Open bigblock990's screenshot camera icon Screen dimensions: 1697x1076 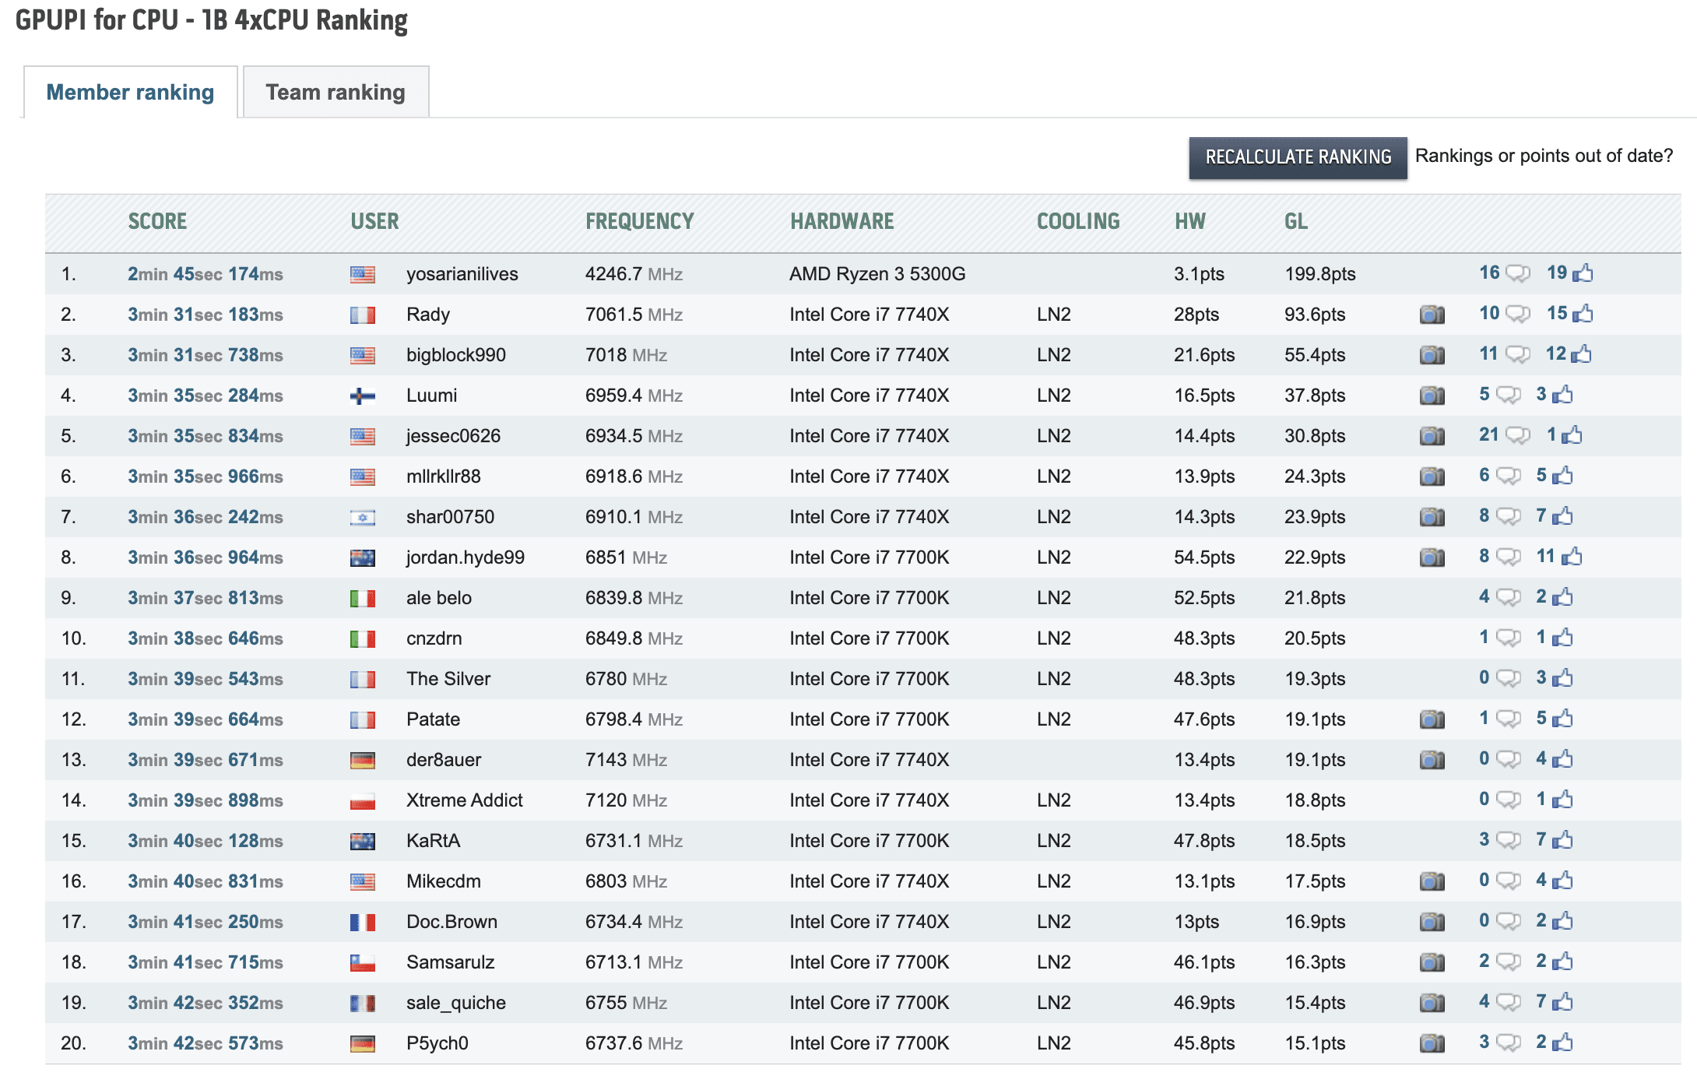(1432, 355)
